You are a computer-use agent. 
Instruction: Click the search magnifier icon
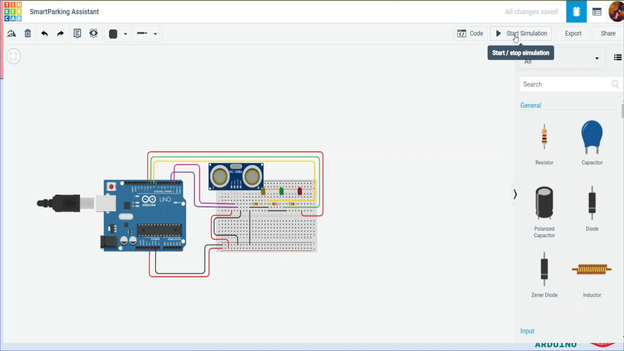615,84
